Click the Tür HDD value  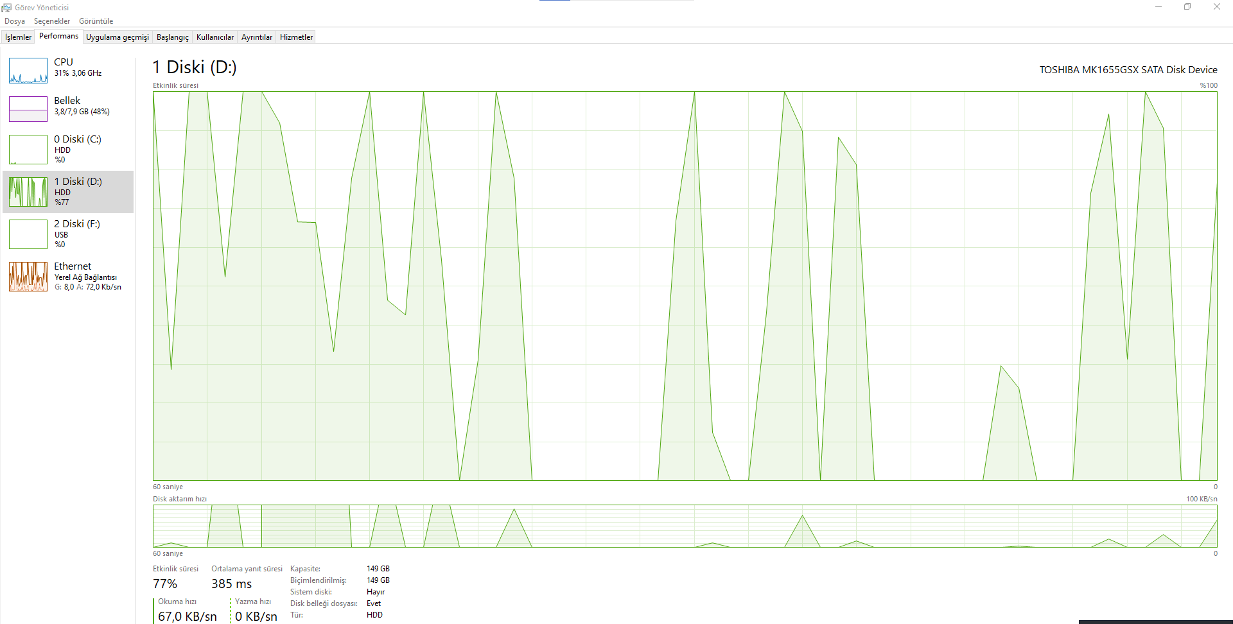tap(374, 615)
